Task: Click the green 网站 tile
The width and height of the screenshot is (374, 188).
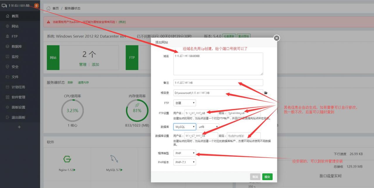Action: click(x=53, y=58)
